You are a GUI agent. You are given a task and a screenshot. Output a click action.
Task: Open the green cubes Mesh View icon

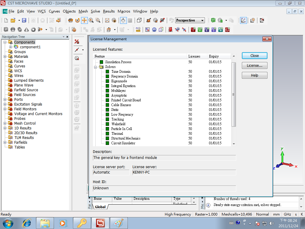coord(213,20)
